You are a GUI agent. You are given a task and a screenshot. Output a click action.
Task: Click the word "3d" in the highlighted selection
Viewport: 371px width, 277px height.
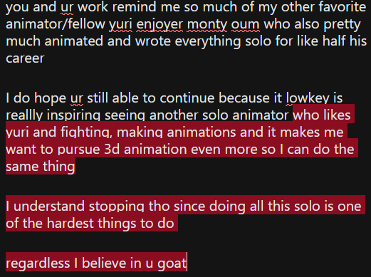point(112,150)
